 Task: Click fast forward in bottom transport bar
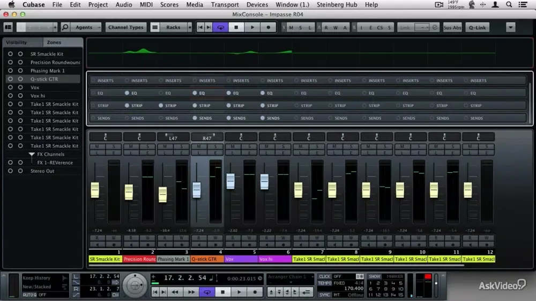191,292
